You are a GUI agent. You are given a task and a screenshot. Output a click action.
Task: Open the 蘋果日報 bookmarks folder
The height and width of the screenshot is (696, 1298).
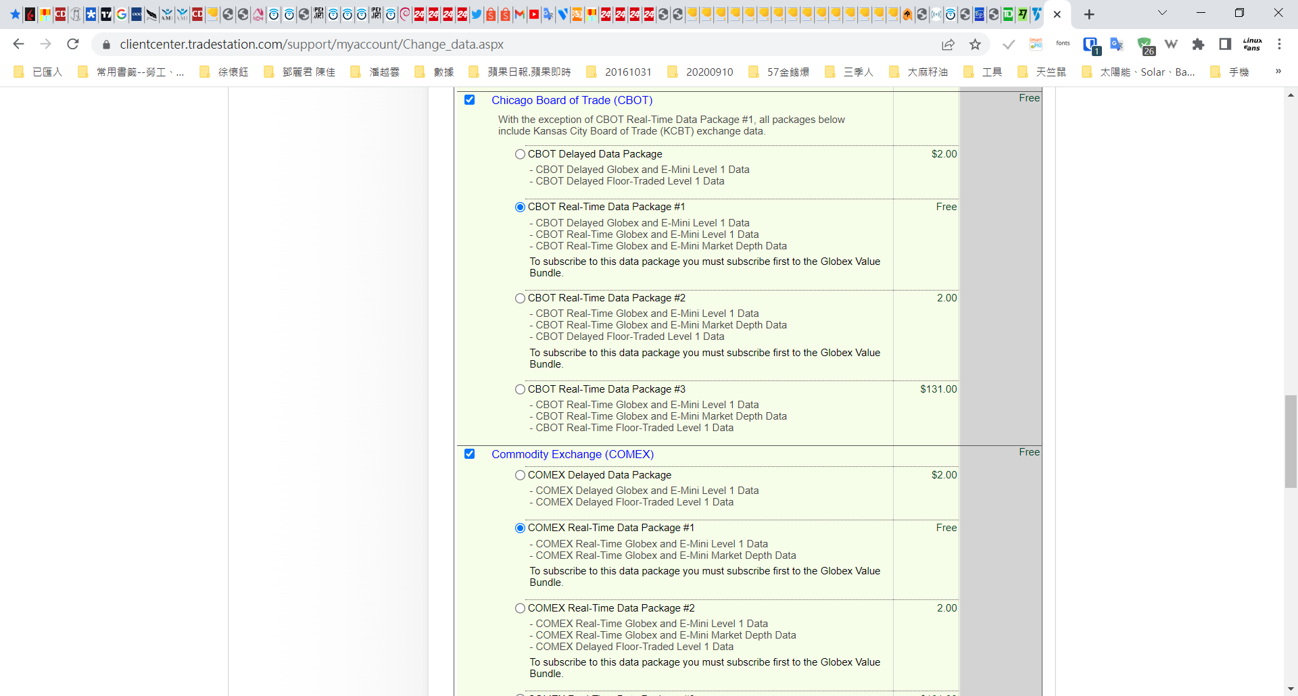click(520, 72)
